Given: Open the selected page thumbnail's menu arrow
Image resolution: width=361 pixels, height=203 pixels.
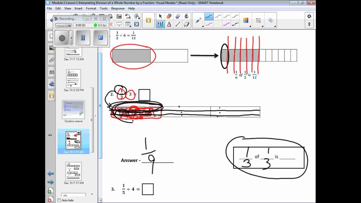Looking at the screenshot, I should [x=79, y=133].
